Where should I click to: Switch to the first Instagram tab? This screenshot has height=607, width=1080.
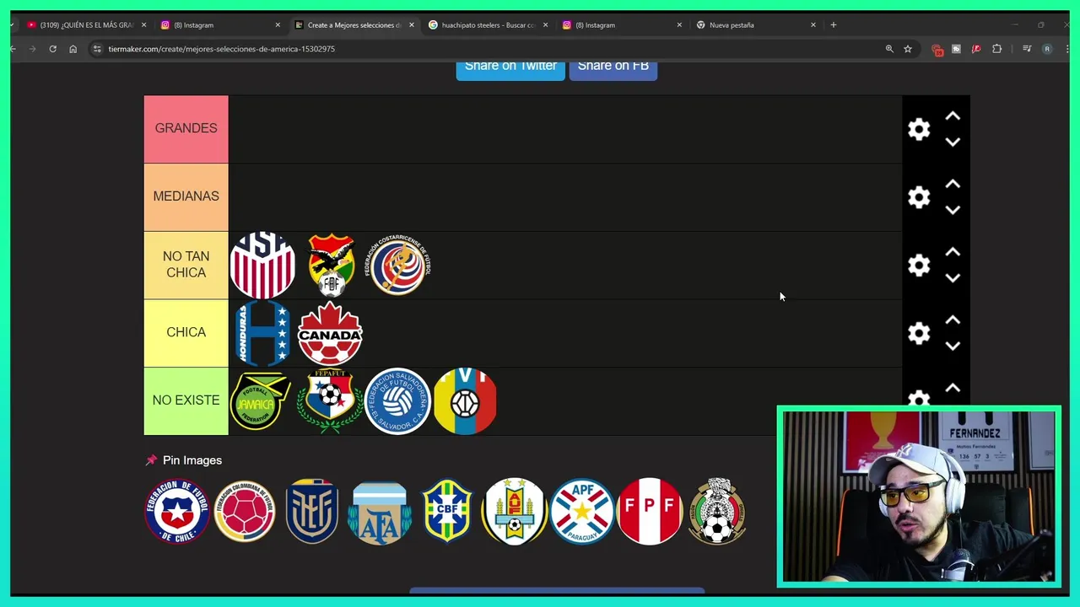(x=218, y=25)
